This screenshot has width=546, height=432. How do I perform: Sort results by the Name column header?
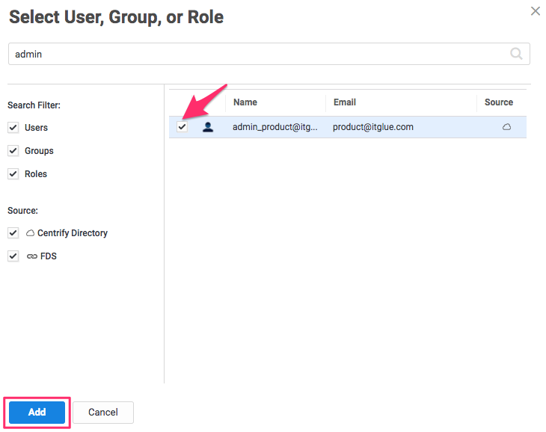tap(245, 102)
